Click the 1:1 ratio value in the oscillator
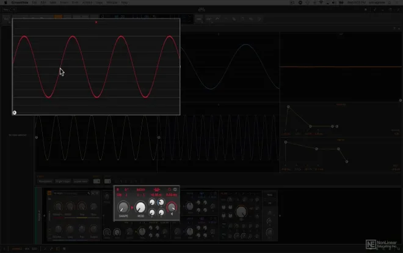The height and width of the screenshot is (253, 403). pos(140,195)
